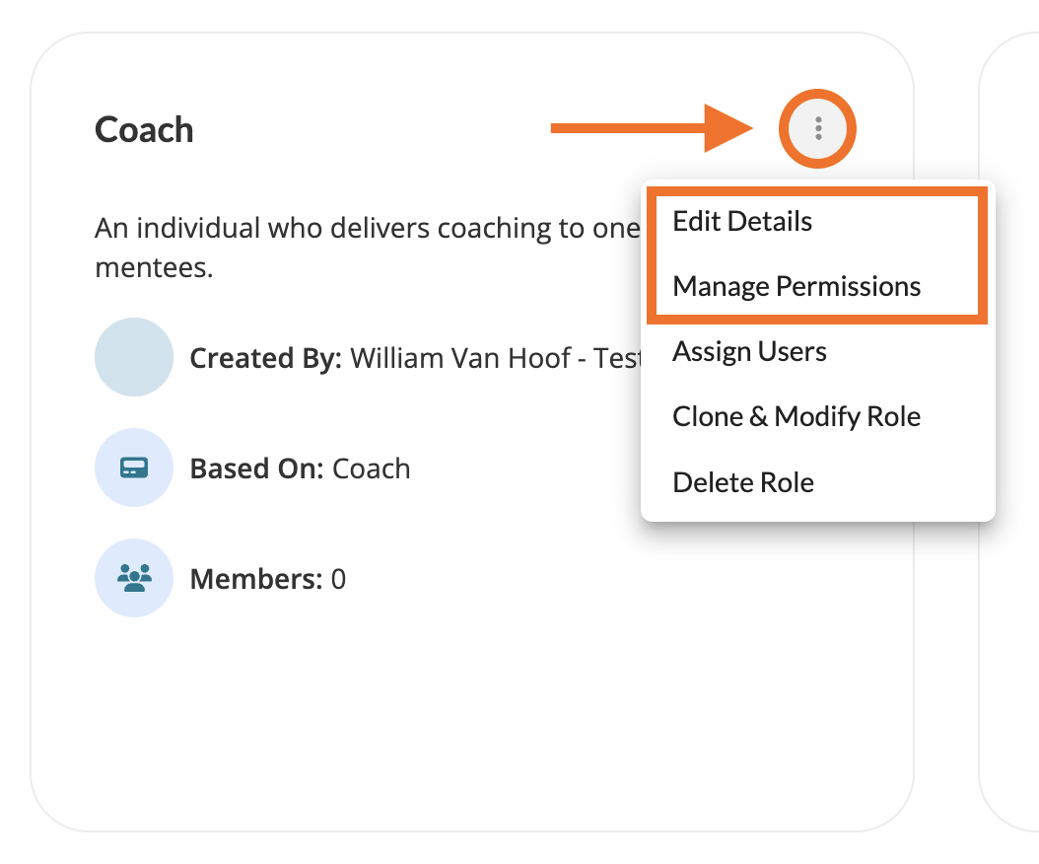
Task: Click the role description text
Action: pyautogui.click(x=365, y=229)
